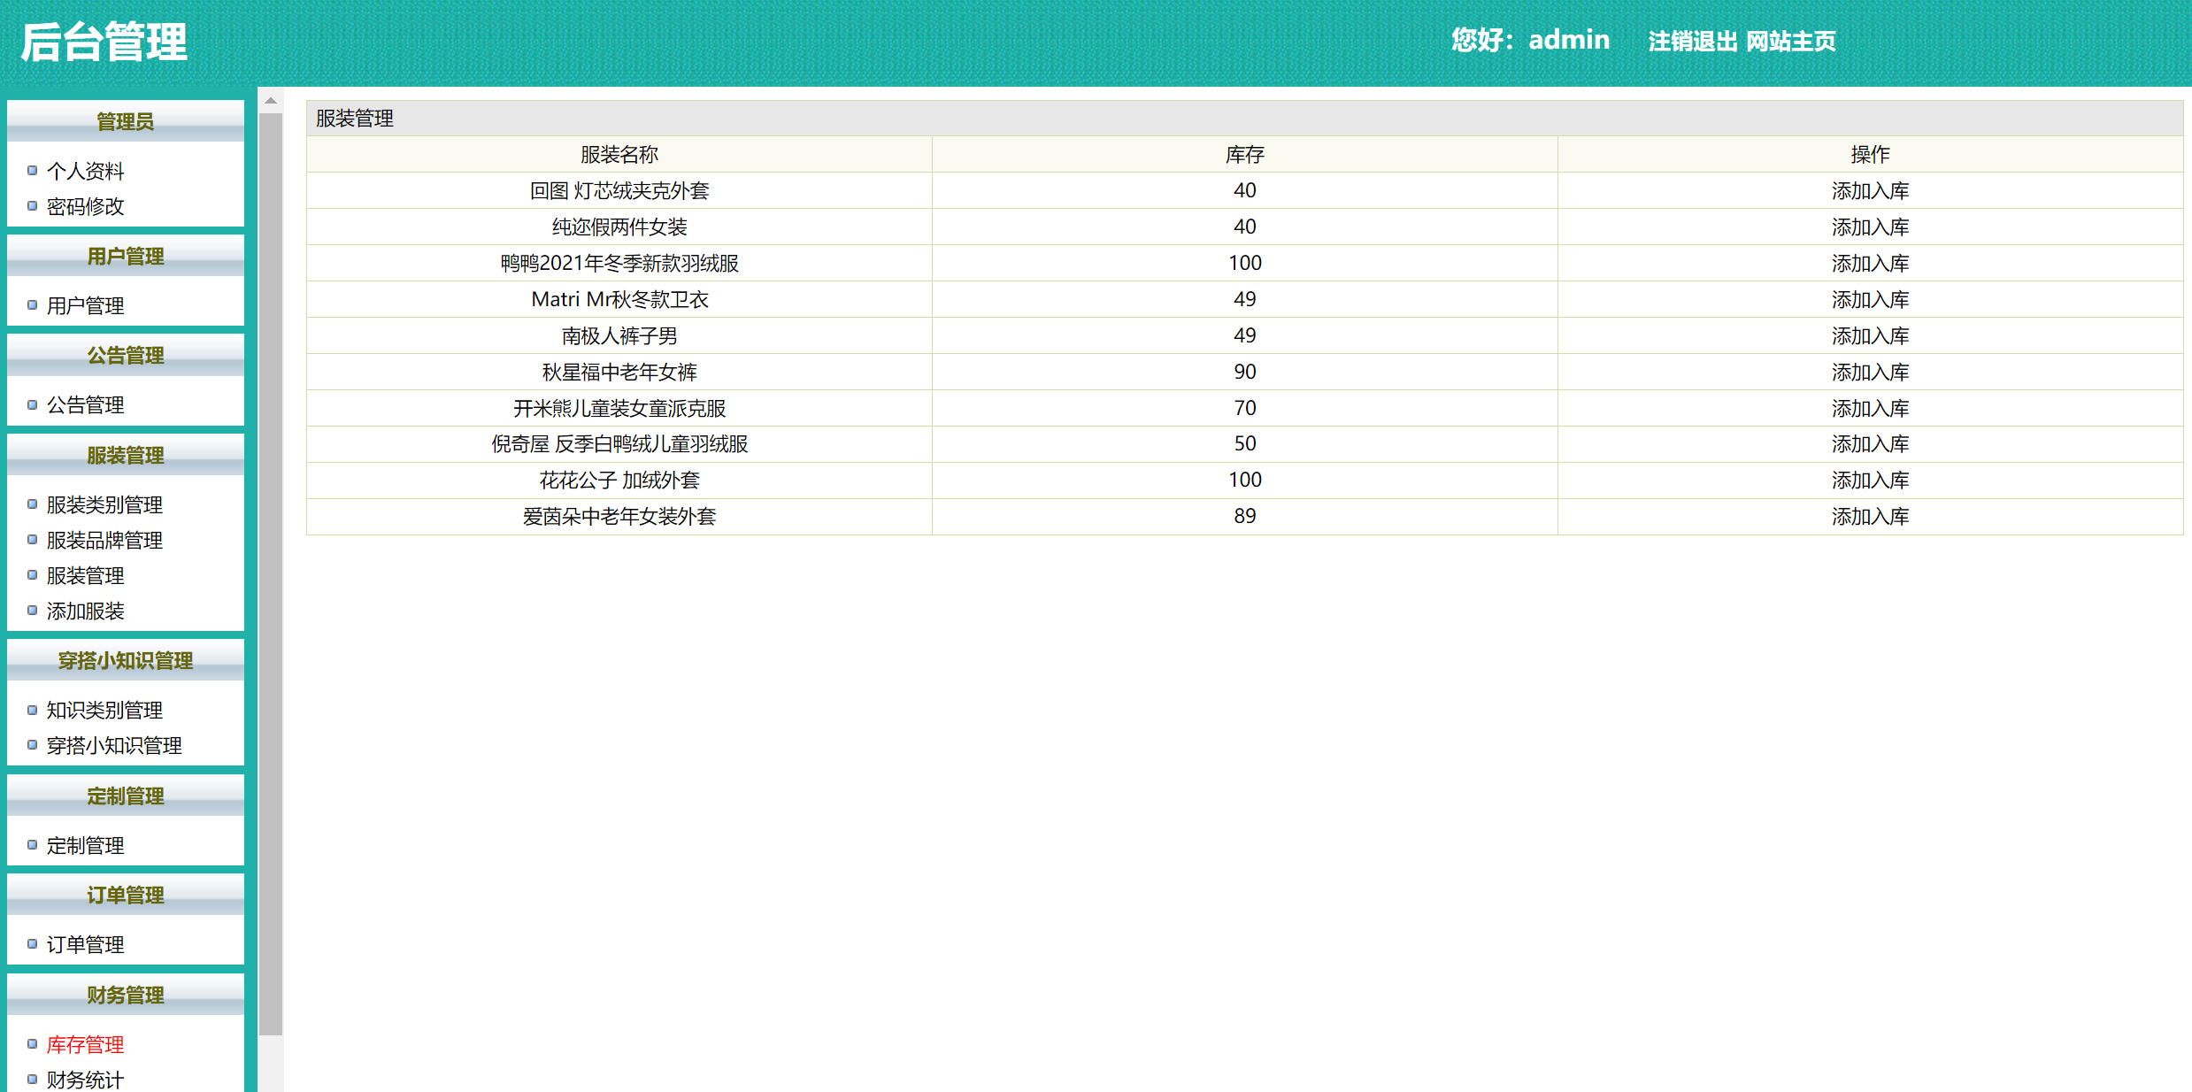Click 添加入库 for 鸭鸭2021年冬季新款羽绒服

click(x=1870, y=264)
